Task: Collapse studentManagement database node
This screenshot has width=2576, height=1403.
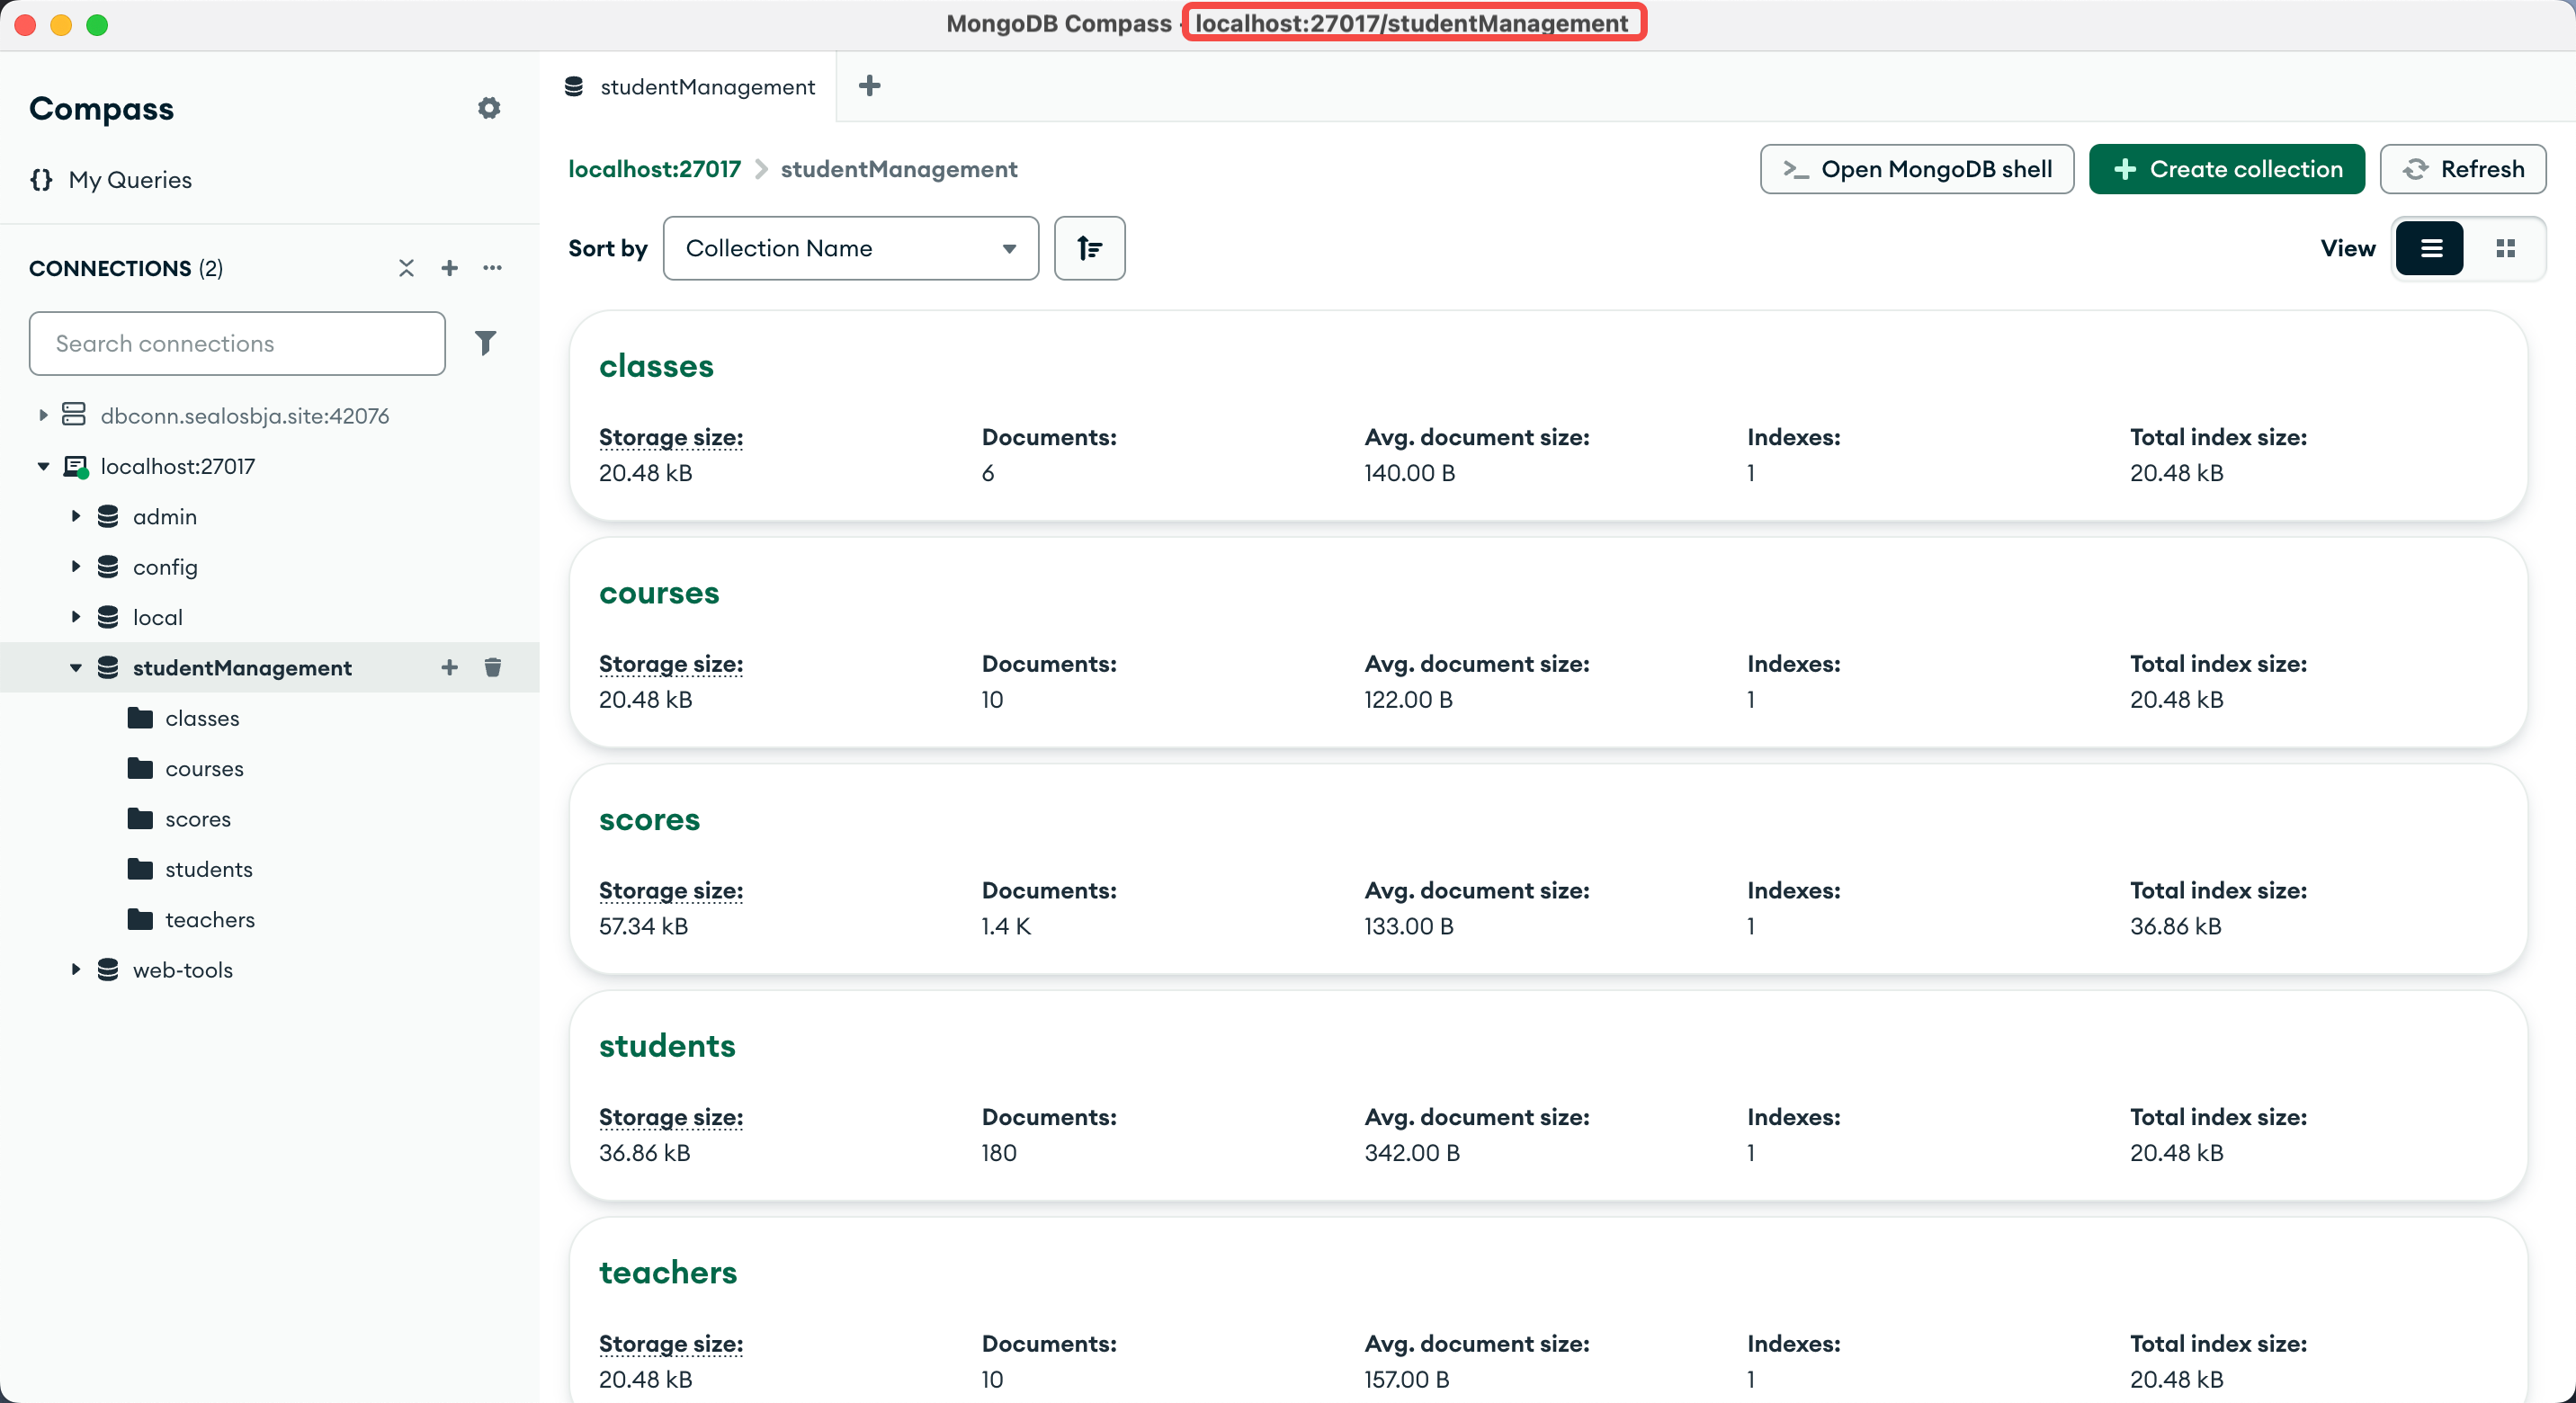Action: [75, 667]
